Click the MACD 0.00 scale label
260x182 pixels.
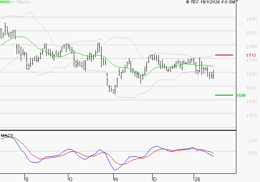point(252,153)
